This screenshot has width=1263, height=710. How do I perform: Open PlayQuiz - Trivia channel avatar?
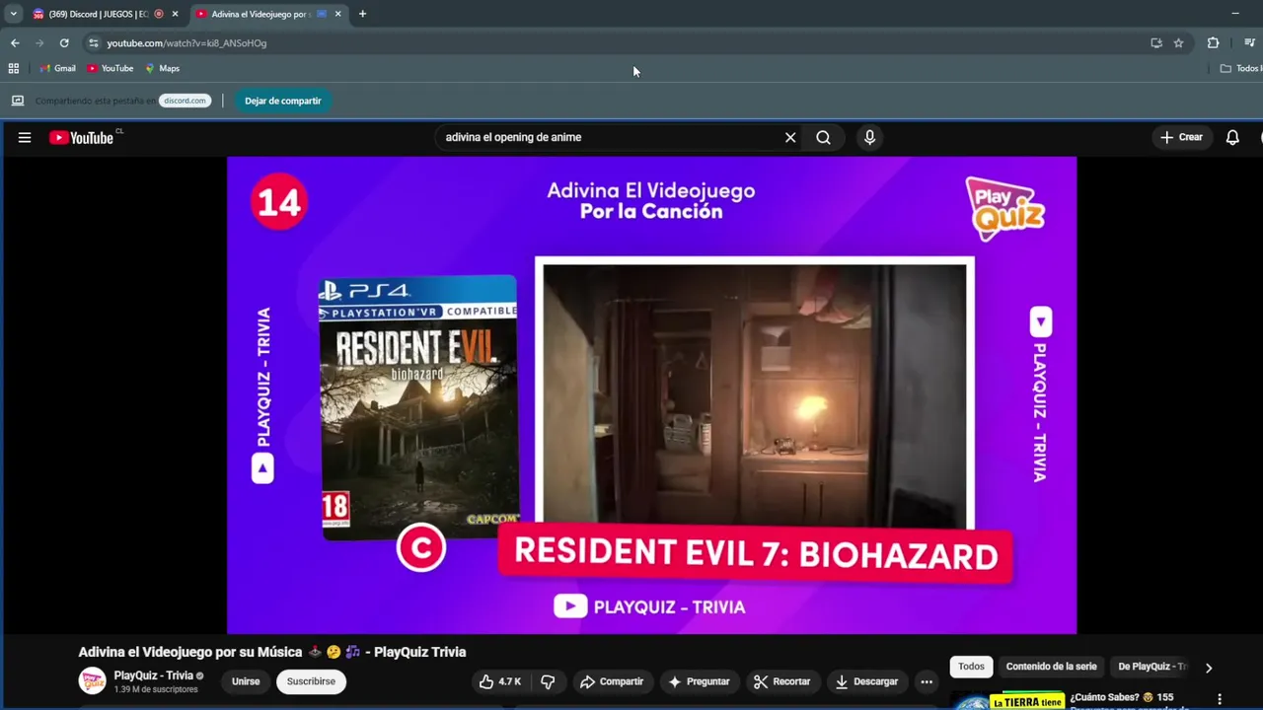92,680
